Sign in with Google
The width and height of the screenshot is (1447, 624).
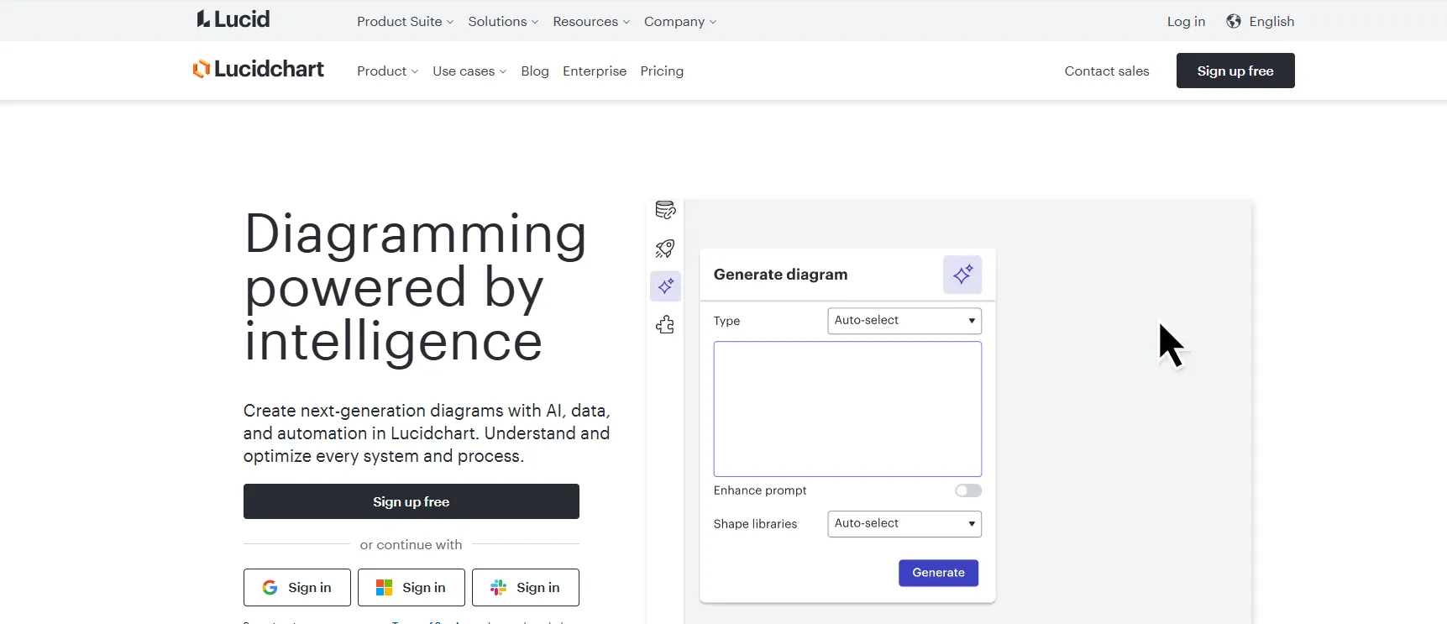point(297,588)
